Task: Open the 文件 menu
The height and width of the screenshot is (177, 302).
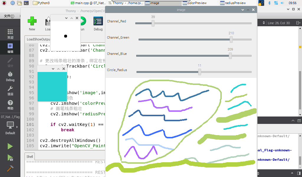Action: [9, 16]
